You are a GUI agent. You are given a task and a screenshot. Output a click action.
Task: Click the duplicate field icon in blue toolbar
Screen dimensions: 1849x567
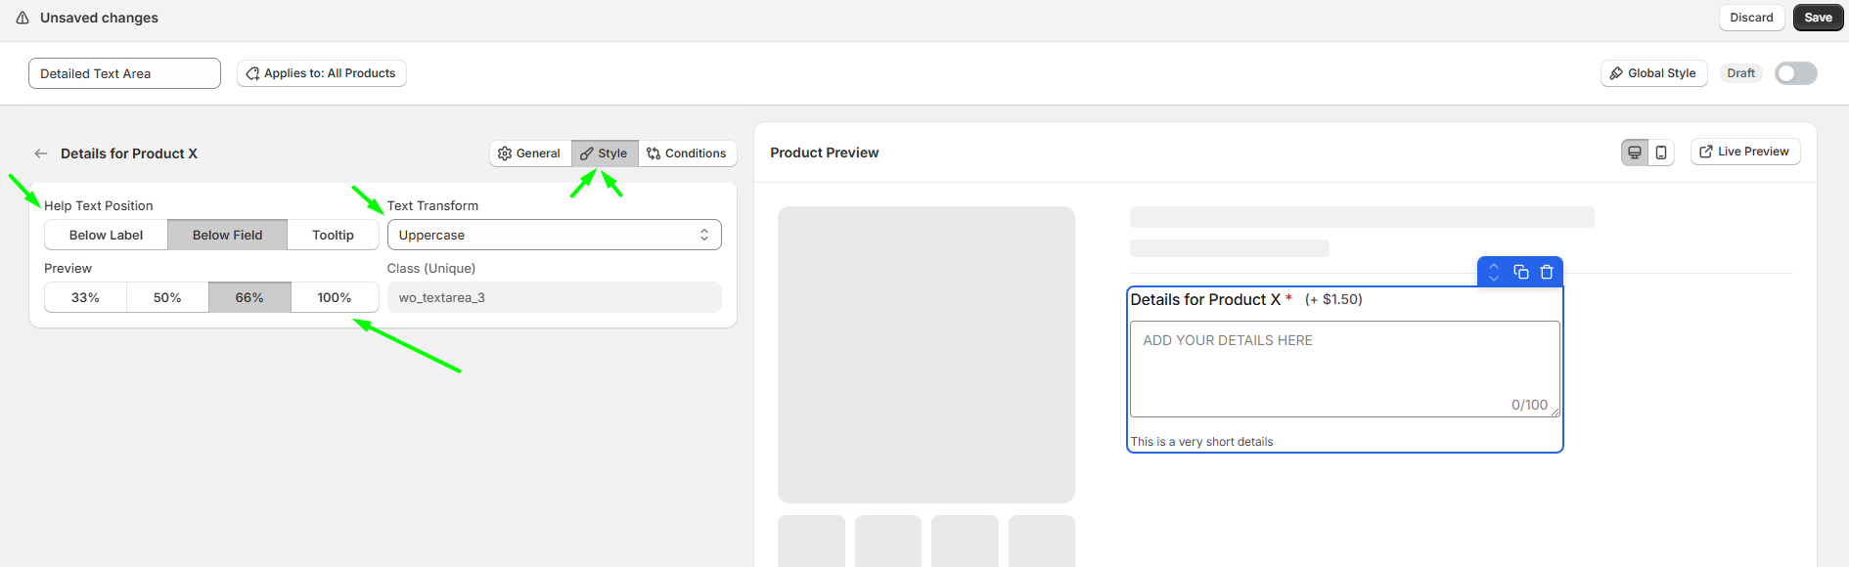coord(1520,272)
